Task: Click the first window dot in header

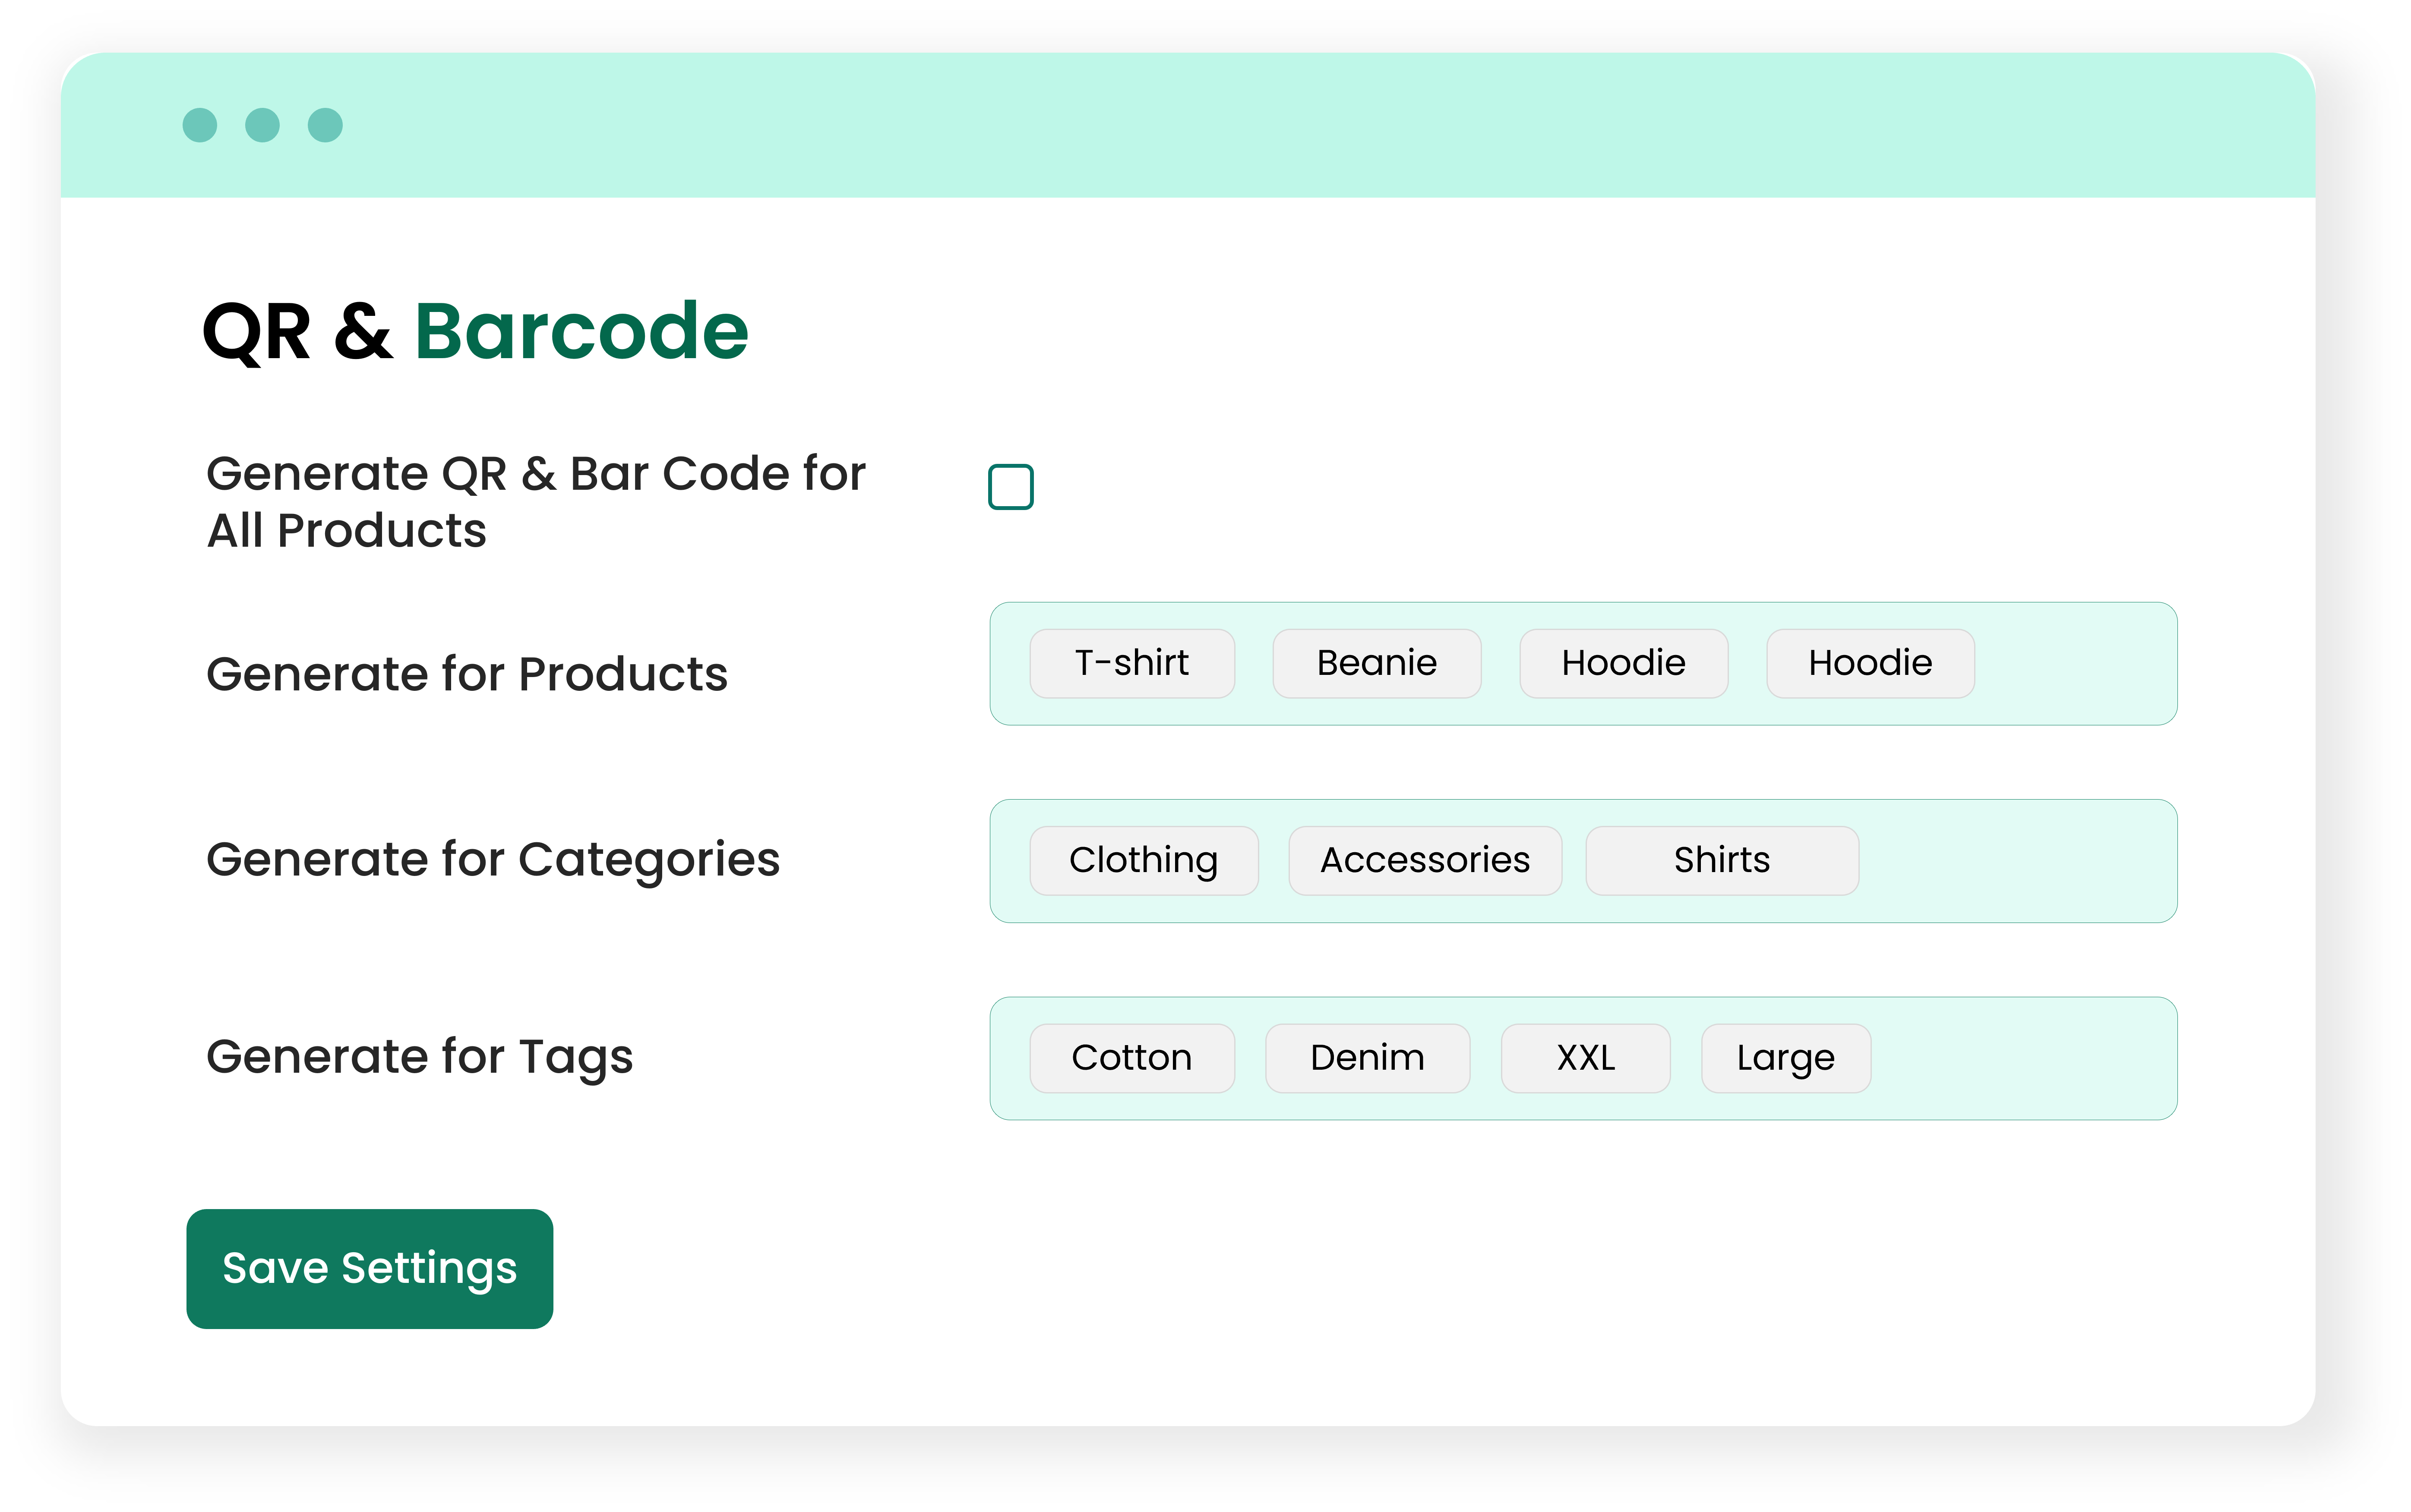Action: click(x=200, y=125)
